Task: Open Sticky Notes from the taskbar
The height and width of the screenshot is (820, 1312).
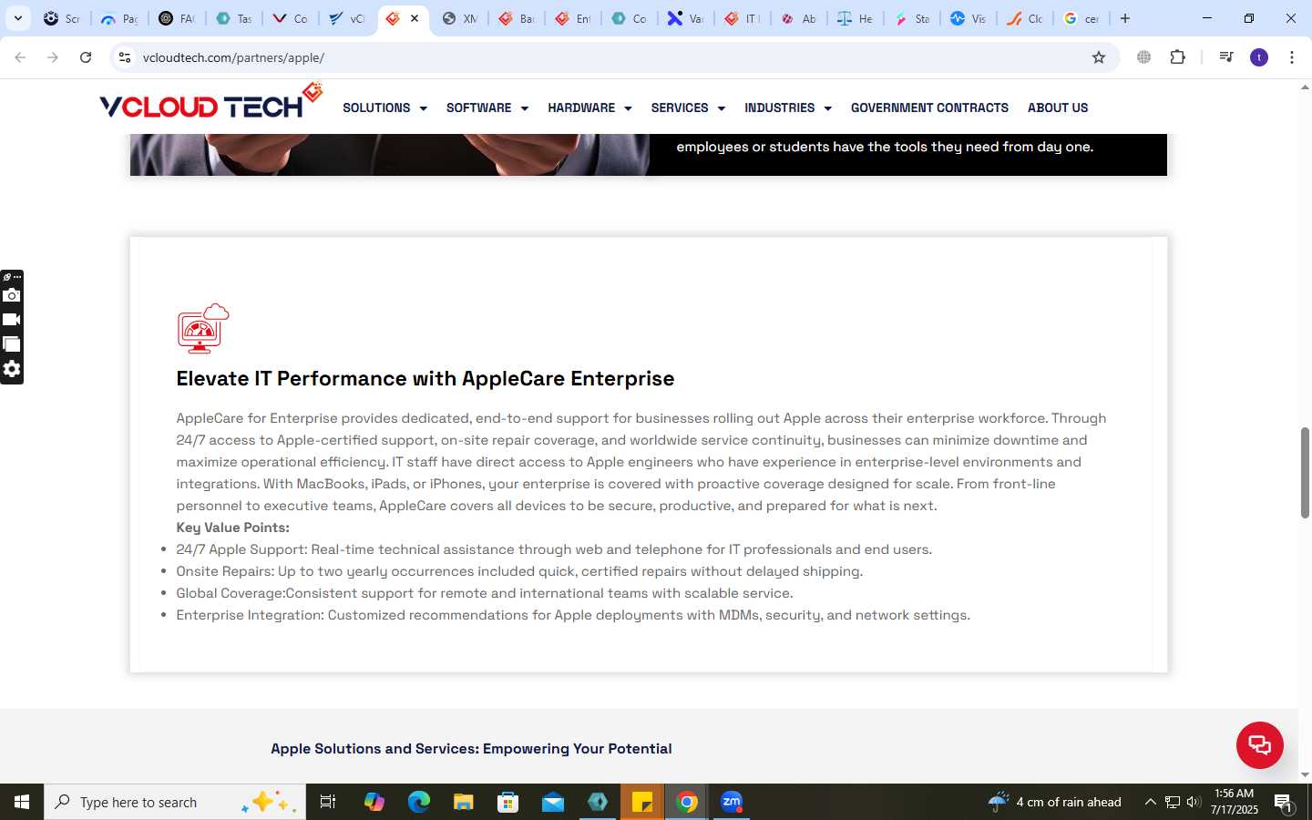Action: [x=642, y=802]
